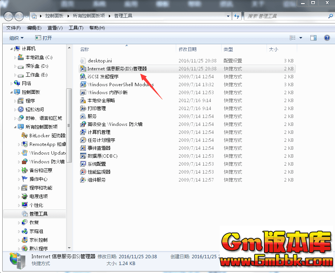Collapse the 控制面板 tree node
The width and height of the screenshot is (335, 273).
coord(11,92)
